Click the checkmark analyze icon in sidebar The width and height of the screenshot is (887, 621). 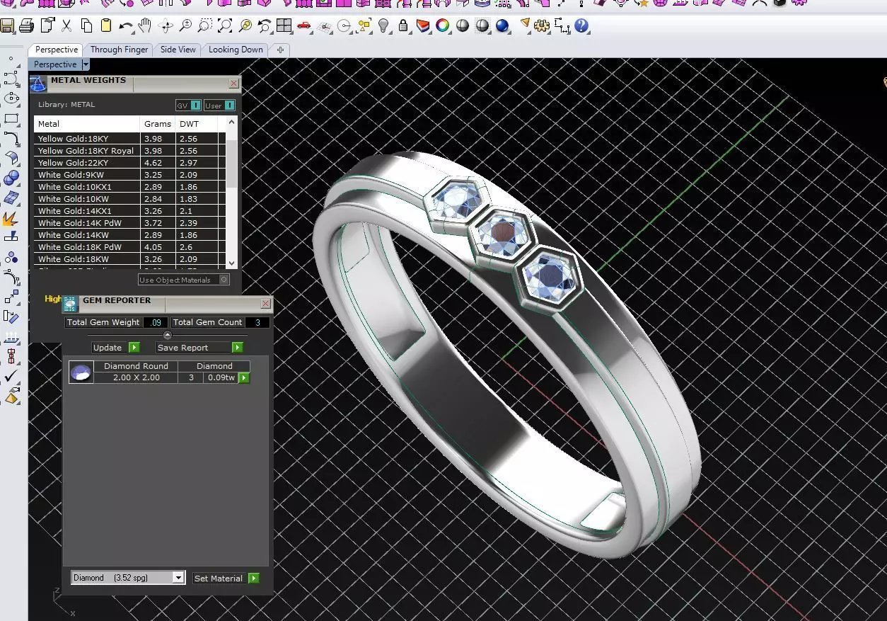(x=11, y=377)
